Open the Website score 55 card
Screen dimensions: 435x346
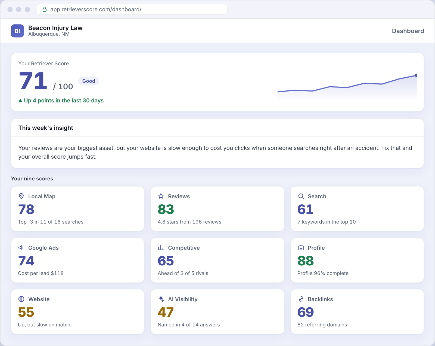tap(77, 312)
